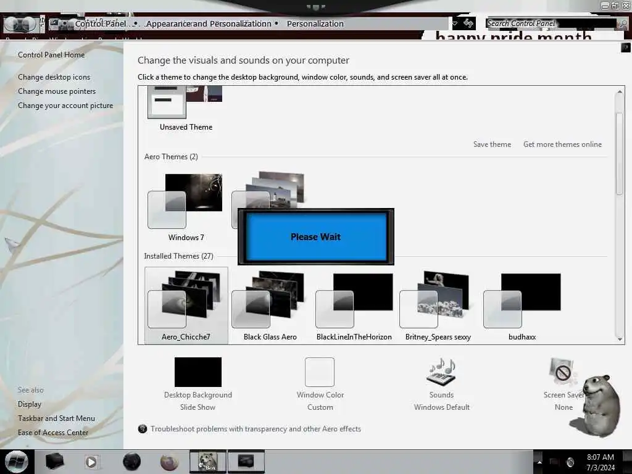Click the flag action center tray icon
Image resolution: width=632 pixels, height=474 pixels.
point(555,462)
